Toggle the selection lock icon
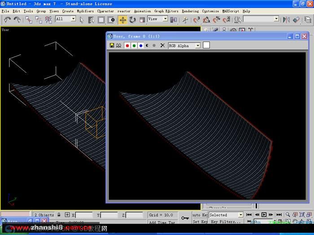The image size is (314, 235). coord(59,215)
